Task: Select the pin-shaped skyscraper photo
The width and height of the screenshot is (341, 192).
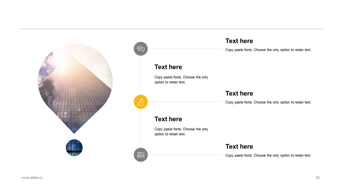Action: click(x=75, y=88)
